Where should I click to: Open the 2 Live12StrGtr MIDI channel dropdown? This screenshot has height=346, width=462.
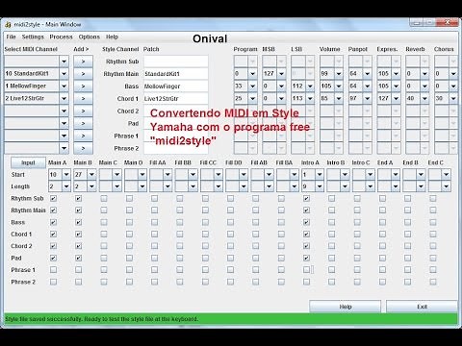coord(64,98)
